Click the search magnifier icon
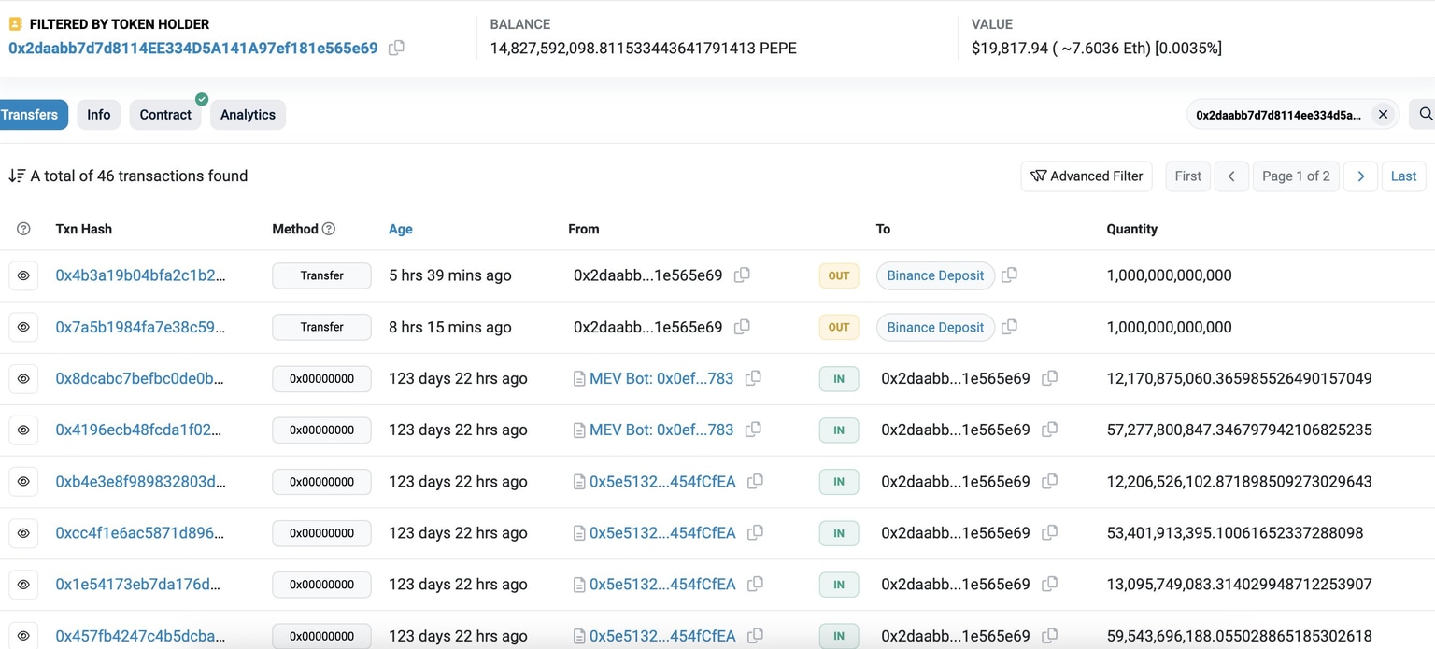This screenshot has height=649, width=1435. pyautogui.click(x=1425, y=114)
